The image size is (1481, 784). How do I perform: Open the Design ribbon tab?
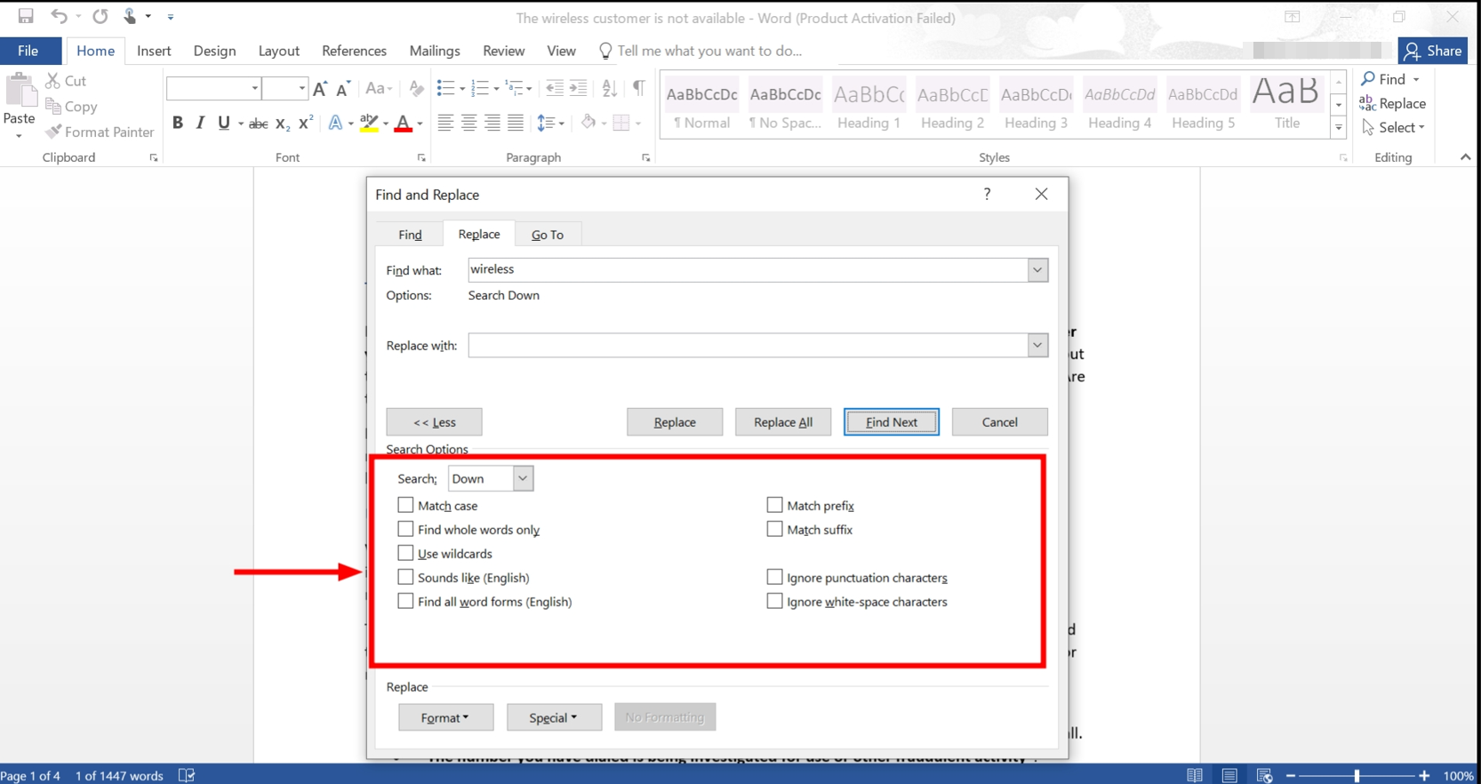coord(214,51)
